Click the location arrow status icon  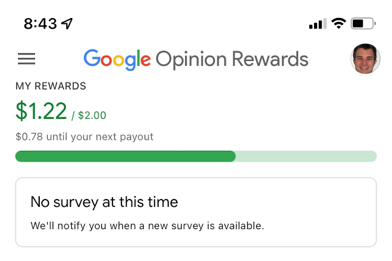click(x=67, y=23)
